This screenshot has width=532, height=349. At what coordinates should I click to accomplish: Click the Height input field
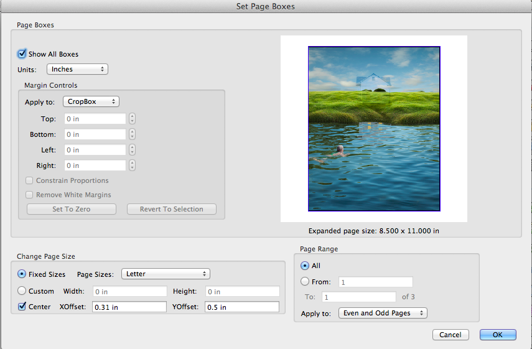click(x=243, y=291)
